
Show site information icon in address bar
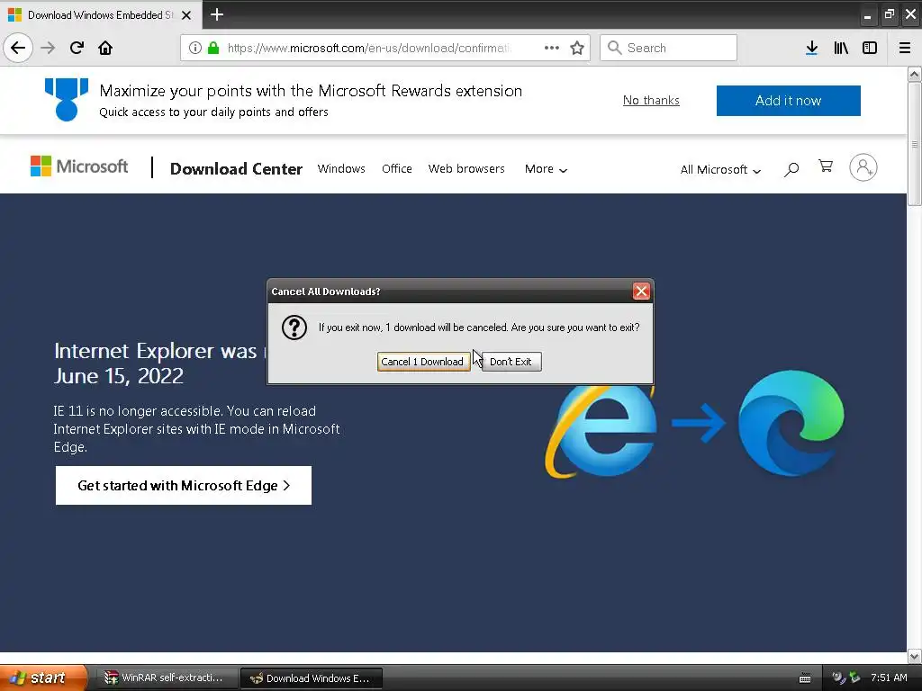(195, 48)
